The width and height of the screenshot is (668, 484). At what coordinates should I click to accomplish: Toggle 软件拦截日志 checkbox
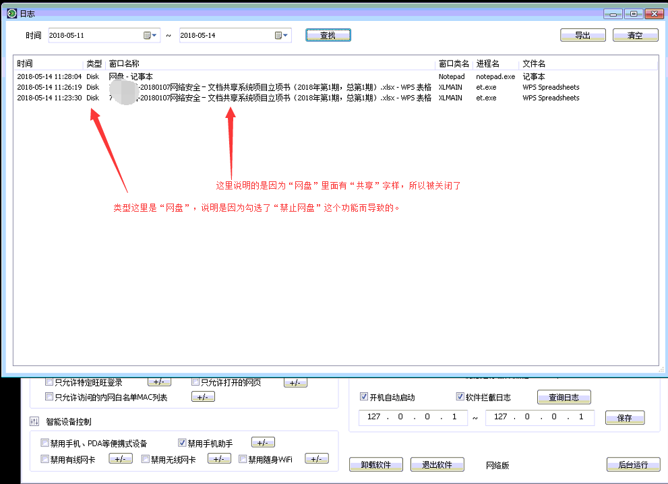tap(461, 397)
